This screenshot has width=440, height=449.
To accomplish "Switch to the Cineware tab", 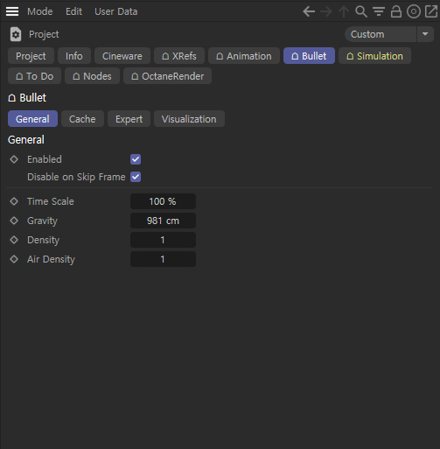I will pos(122,56).
